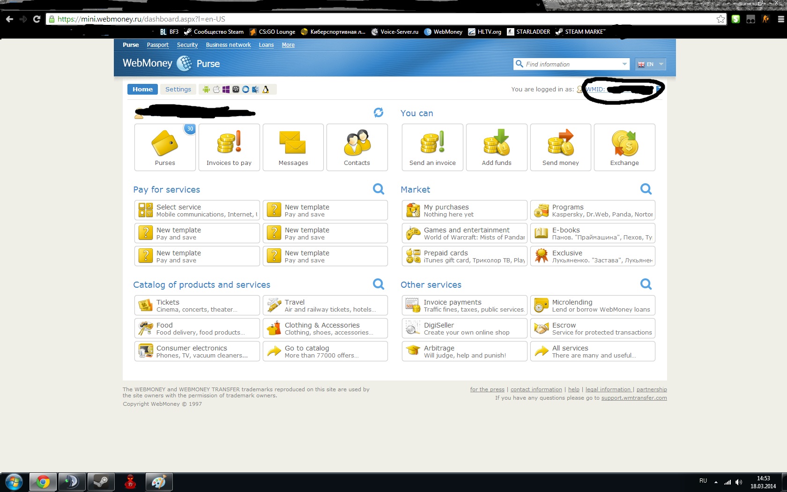Open the Apple app icon
The width and height of the screenshot is (787, 492).
(216, 89)
